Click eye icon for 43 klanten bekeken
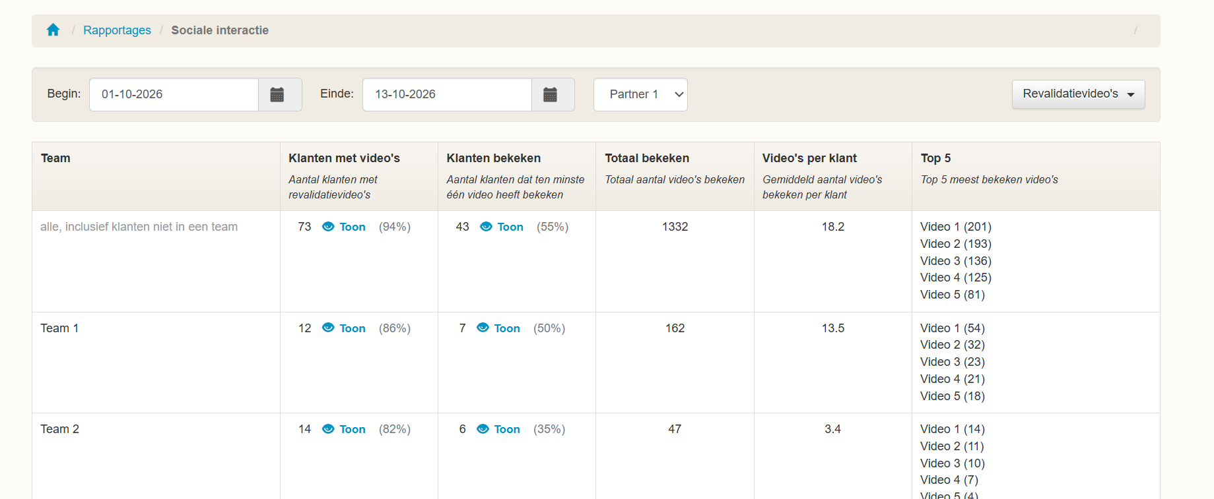The image size is (1214, 499). pyautogui.click(x=486, y=227)
